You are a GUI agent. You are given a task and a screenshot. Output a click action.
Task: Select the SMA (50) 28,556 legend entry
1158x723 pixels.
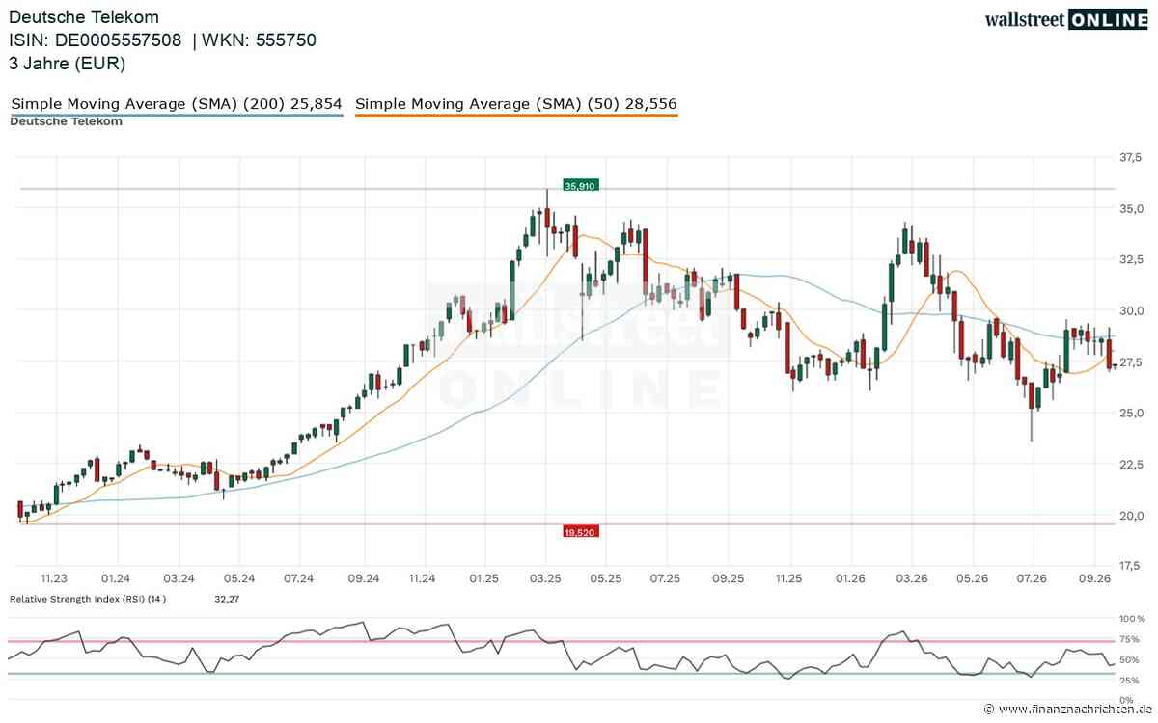(517, 103)
